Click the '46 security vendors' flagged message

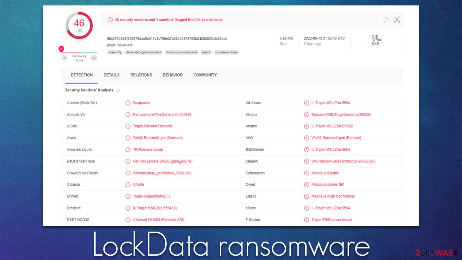pyautogui.click(x=169, y=20)
